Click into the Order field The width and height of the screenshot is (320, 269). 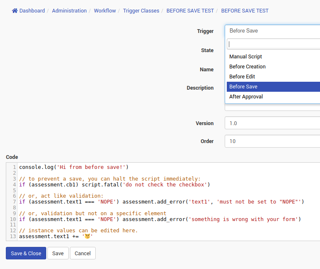(x=273, y=141)
